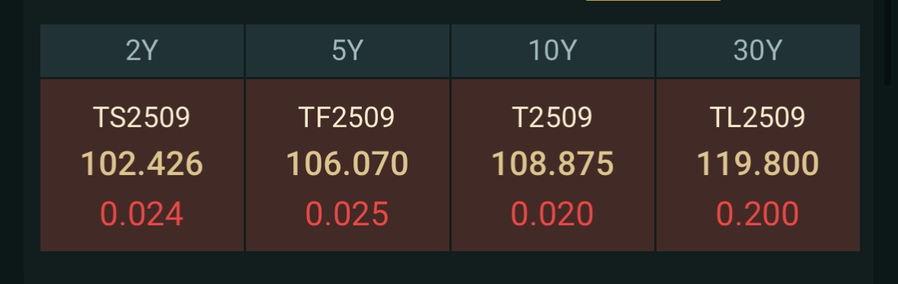Open the TS2509 contract

tap(142, 117)
